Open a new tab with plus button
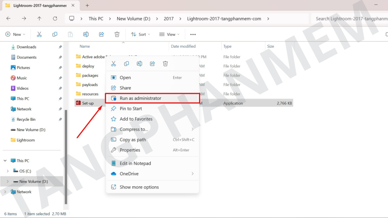This screenshot has height=218, width=388. coord(87,6)
